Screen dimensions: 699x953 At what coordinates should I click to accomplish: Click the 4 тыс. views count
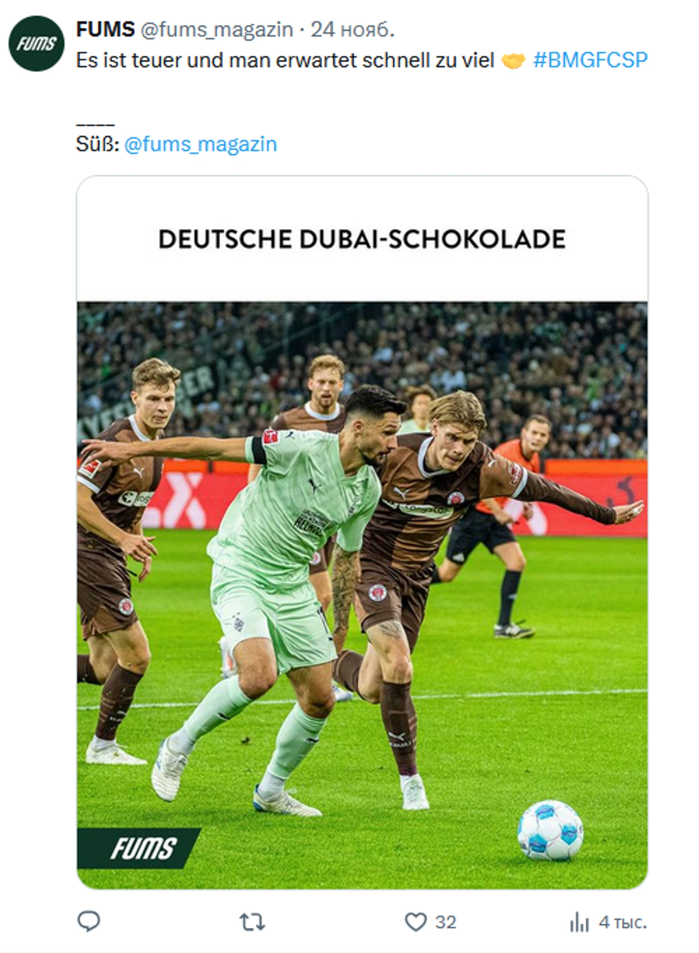(623, 922)
